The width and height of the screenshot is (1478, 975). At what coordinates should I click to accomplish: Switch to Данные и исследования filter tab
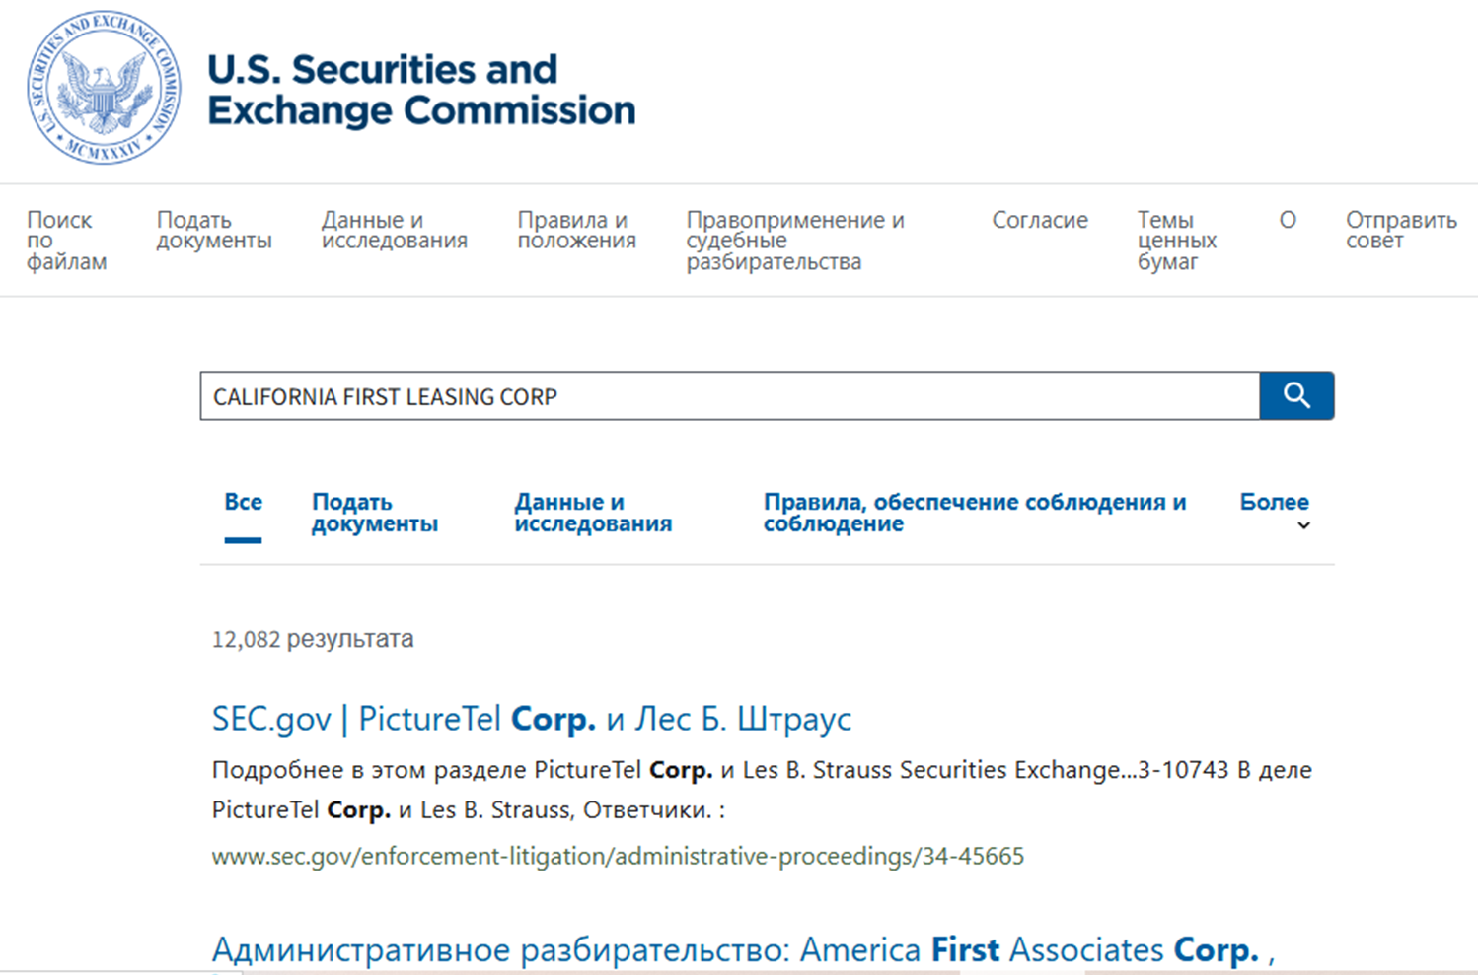tap(593, 513)
